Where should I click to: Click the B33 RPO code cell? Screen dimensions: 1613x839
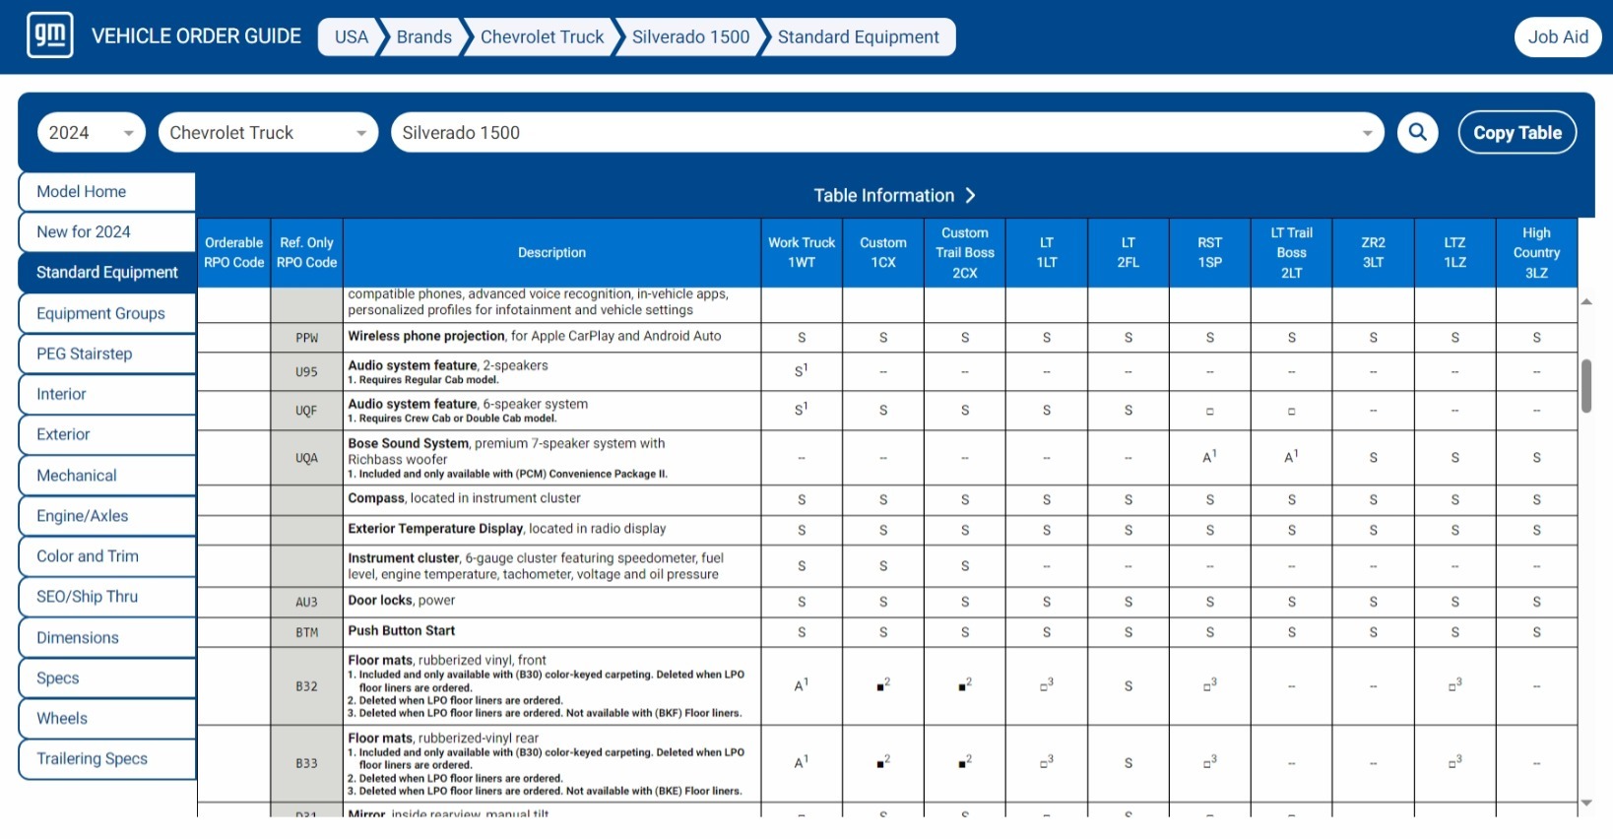tap(307, 763)
